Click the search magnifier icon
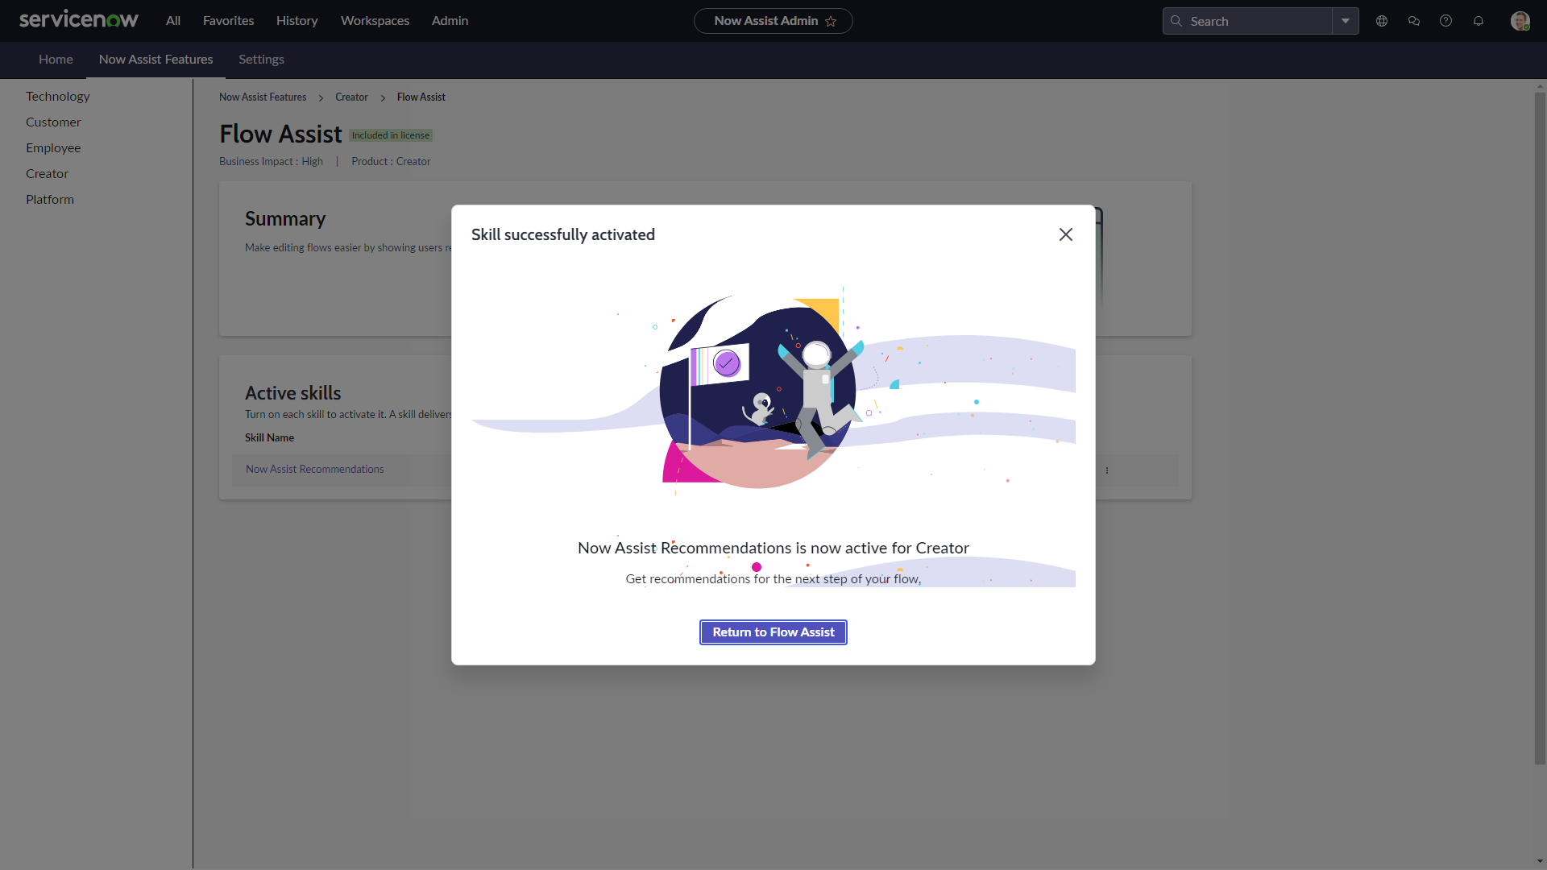 (1176, 21)
